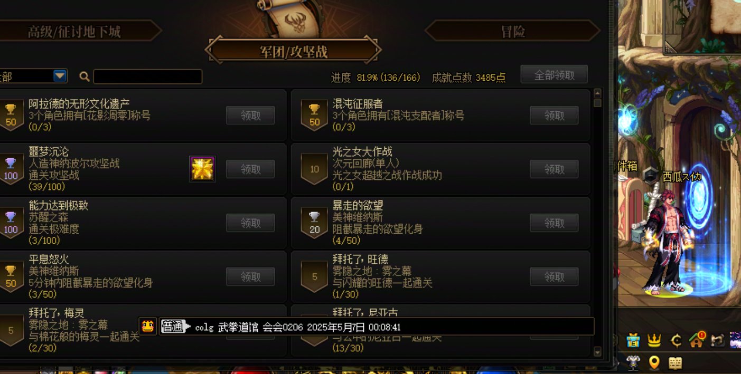This screenshot has height=374, width=741.
Task: Click the golden crown icon
Action: [654, 341]
